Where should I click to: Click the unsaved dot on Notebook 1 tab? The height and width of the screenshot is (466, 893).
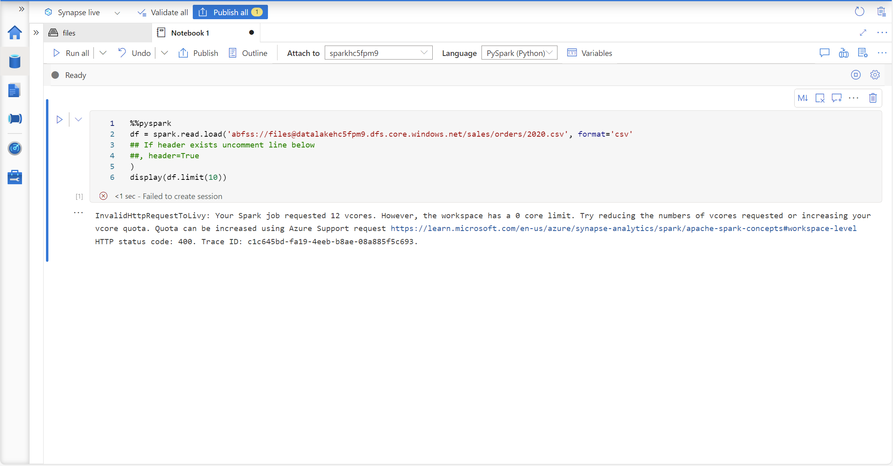[x=252, y=33]
